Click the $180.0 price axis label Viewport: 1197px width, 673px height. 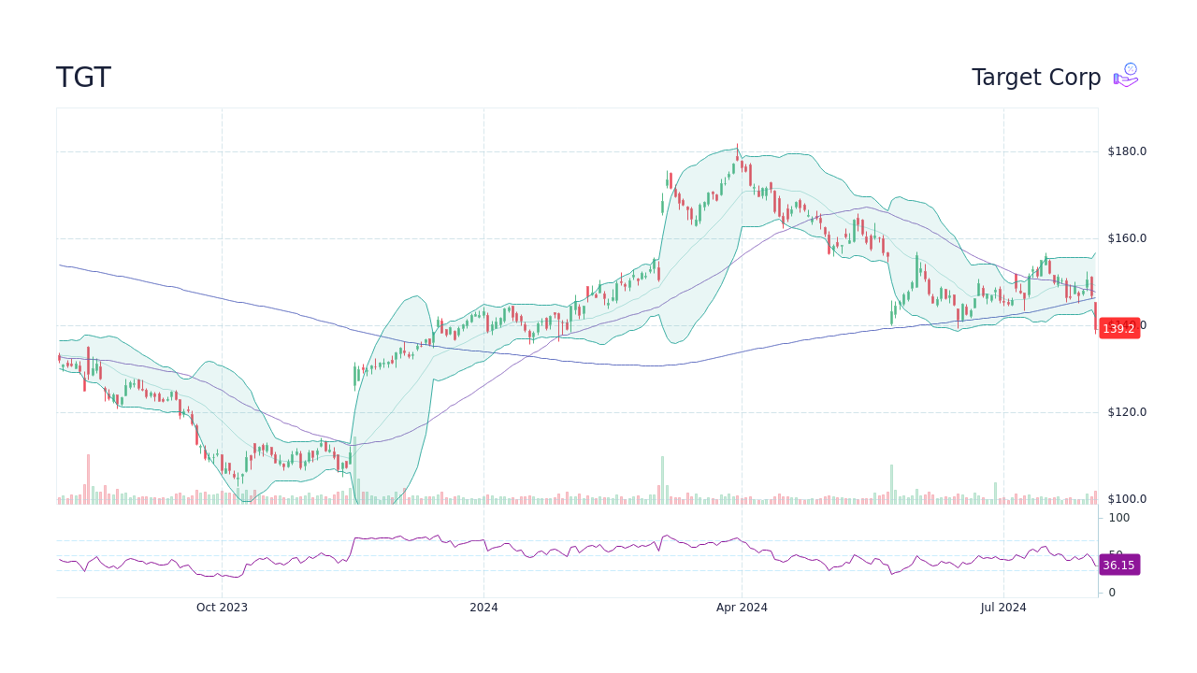[x=1127, y=151]
